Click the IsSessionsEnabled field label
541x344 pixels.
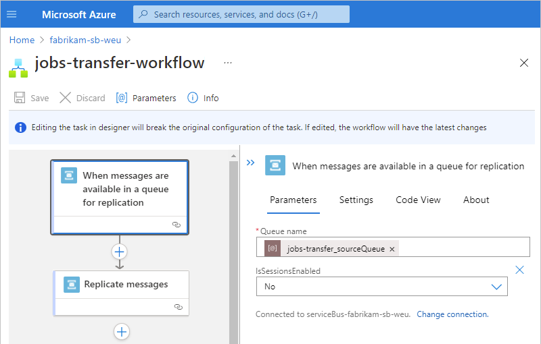(288, 271)
